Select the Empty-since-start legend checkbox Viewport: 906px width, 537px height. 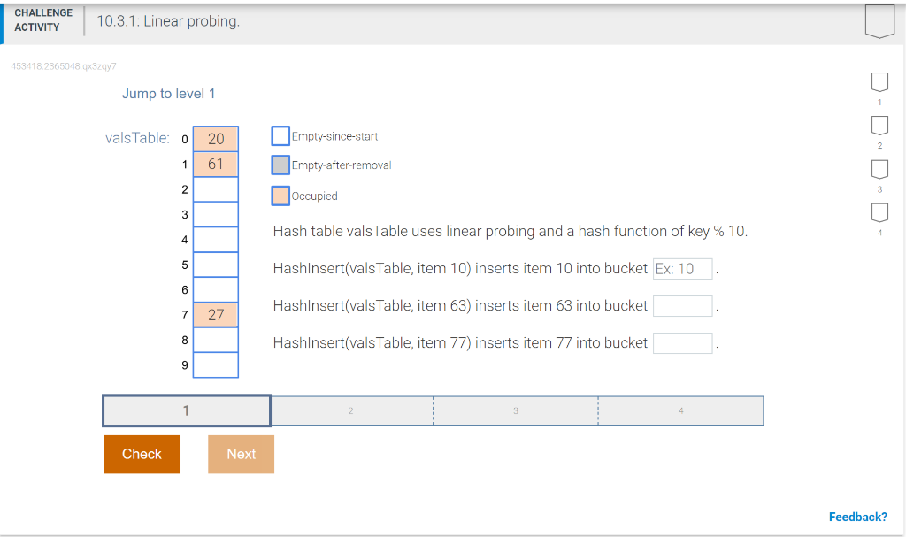coord(279,135)
